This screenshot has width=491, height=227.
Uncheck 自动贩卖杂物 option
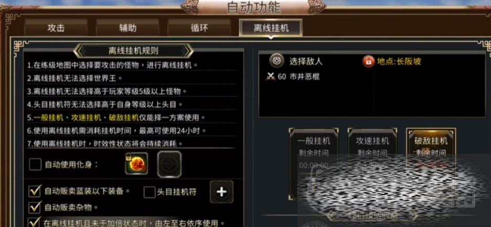[35, 207]
